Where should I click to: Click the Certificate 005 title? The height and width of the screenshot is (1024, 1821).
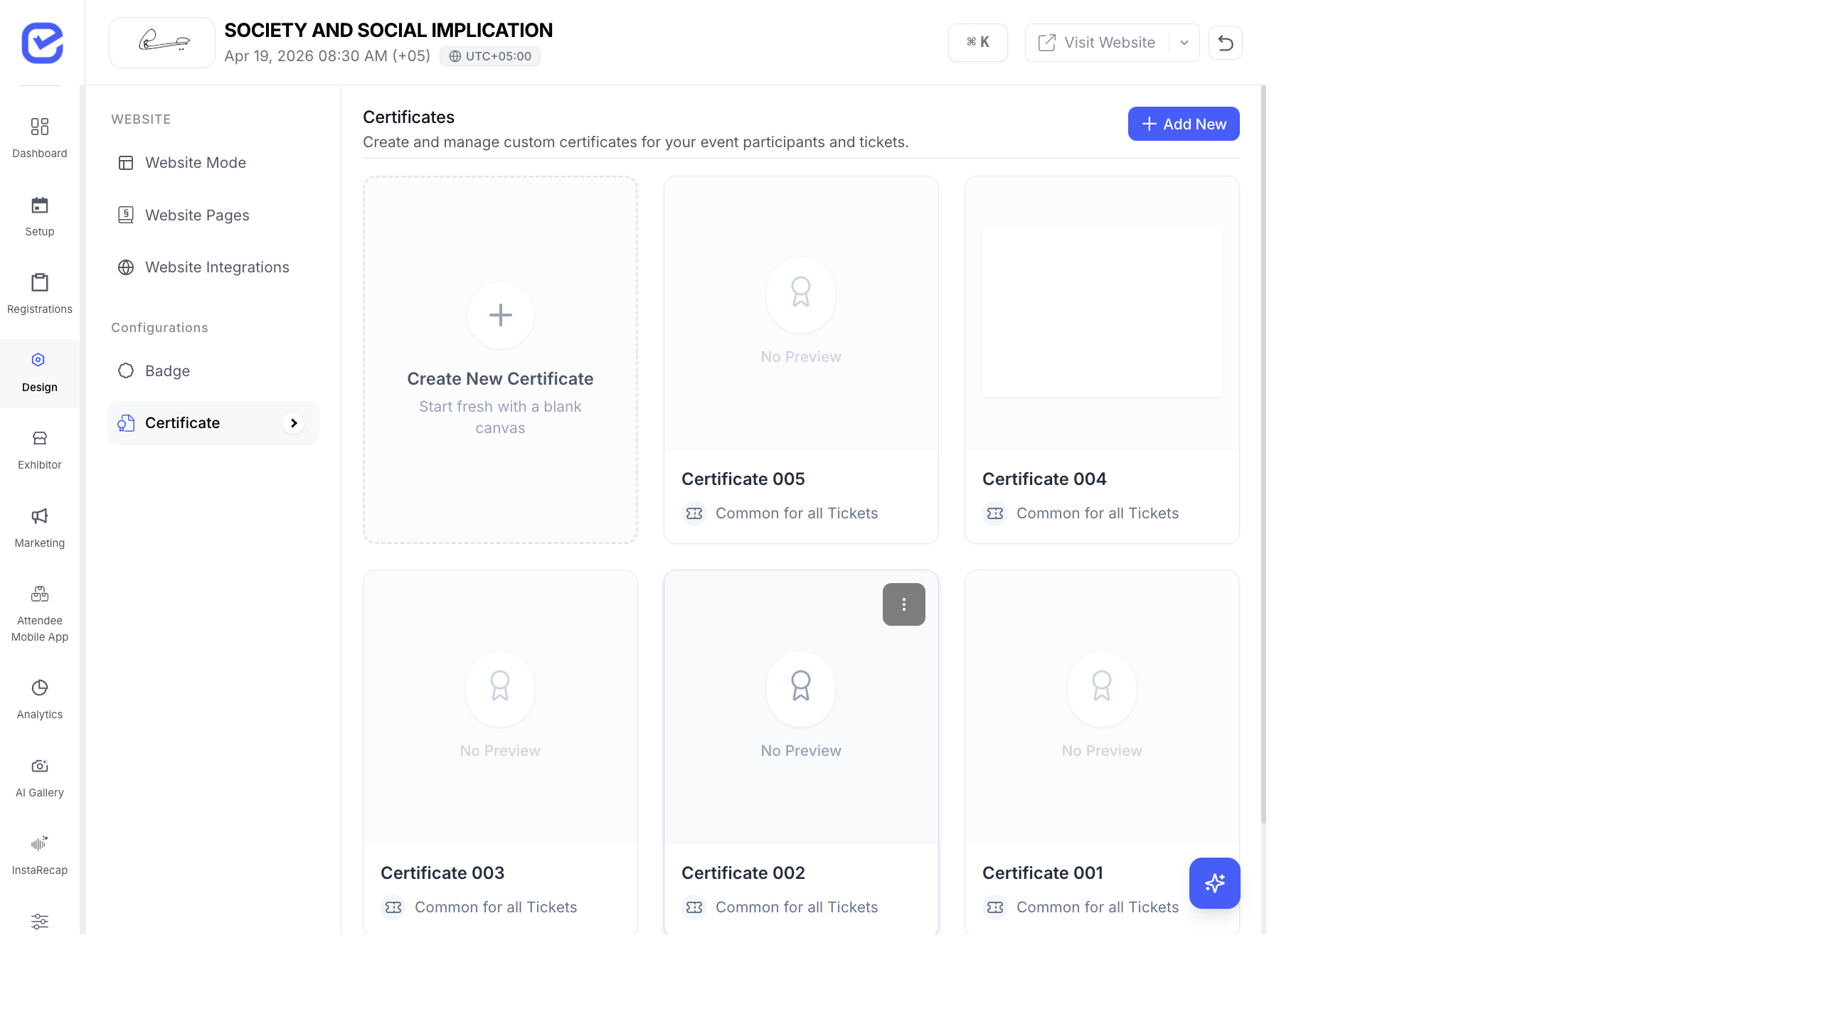[x=743, y=479]
